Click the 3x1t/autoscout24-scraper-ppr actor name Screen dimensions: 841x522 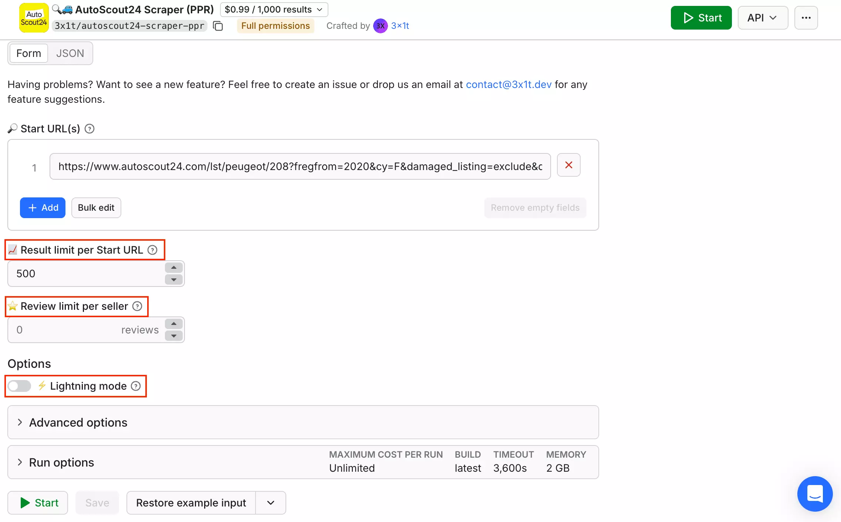point(129,26)
